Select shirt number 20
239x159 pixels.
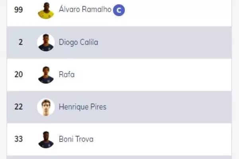18,74
